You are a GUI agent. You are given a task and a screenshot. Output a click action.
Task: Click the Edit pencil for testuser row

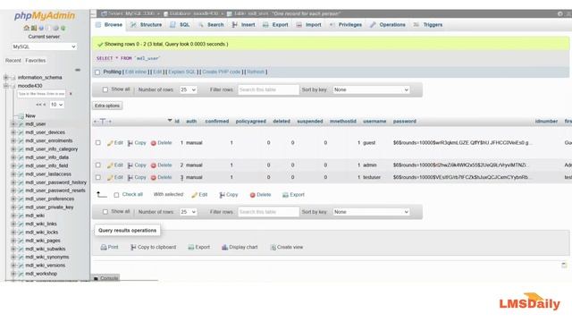tap(110, 178)
